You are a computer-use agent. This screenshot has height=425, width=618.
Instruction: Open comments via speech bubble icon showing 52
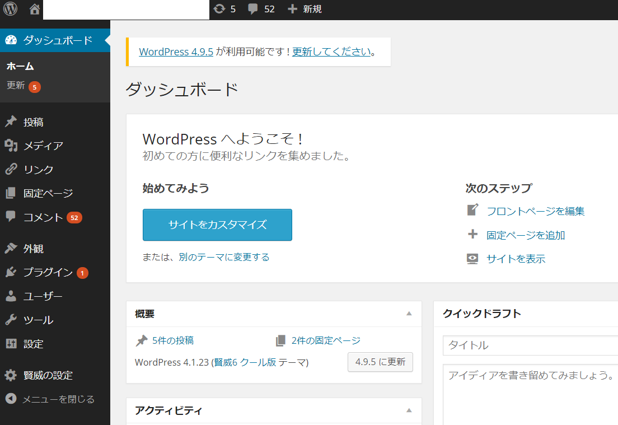coord(252,9)
